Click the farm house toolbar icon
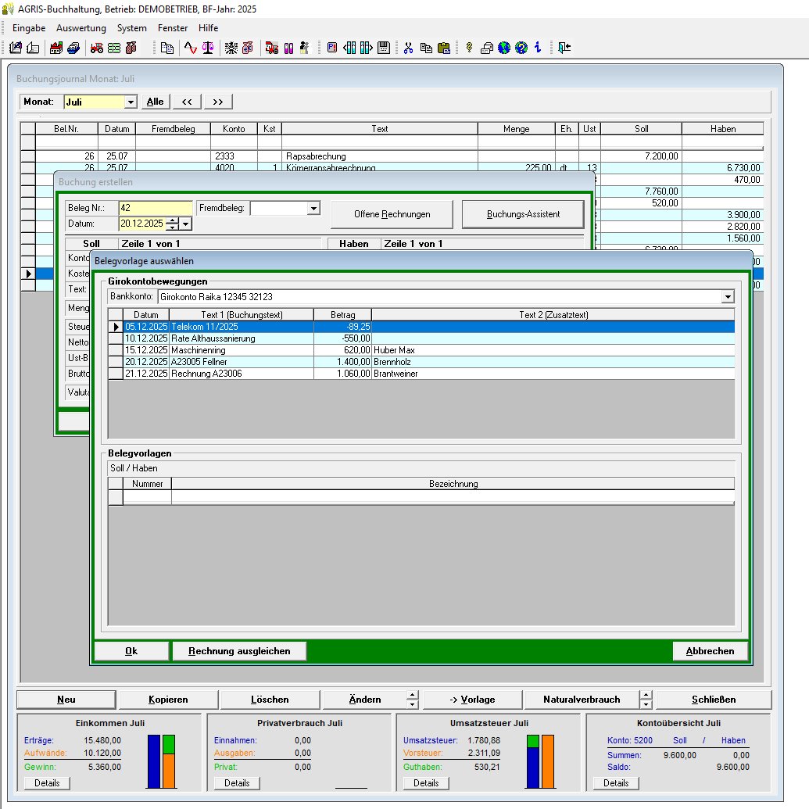 coord(56,48)
